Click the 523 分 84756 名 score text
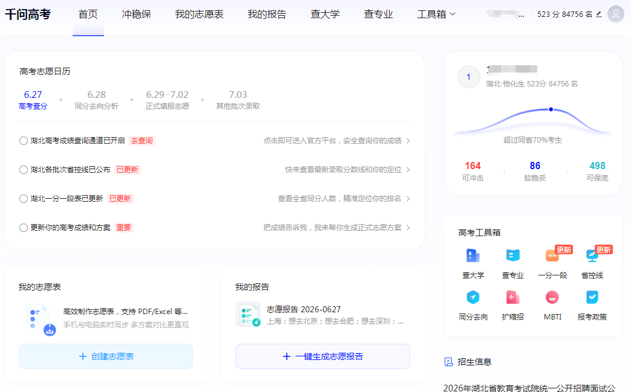 point(564,14)
